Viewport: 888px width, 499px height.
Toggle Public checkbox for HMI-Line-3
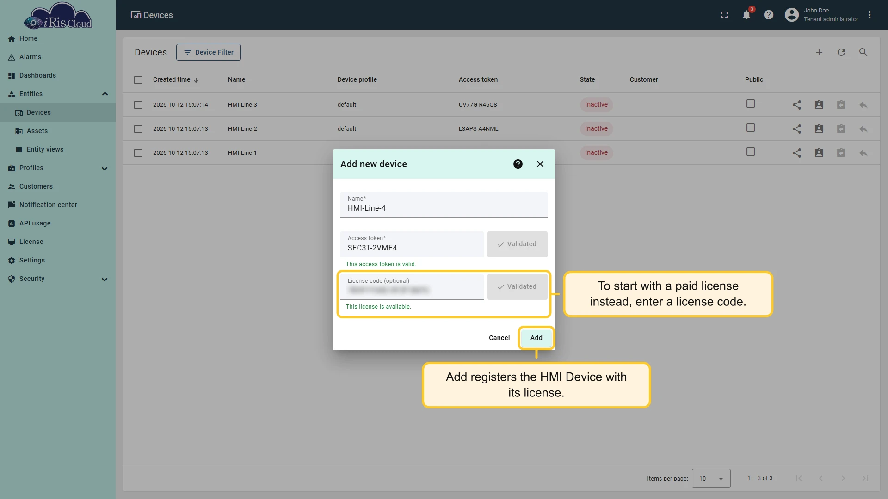[751, 104]
